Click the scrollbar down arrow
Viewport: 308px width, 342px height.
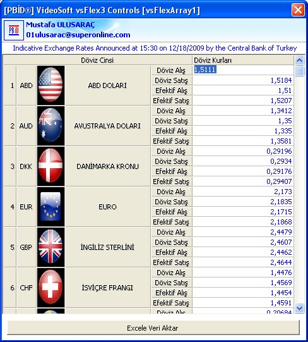[300, 308]
